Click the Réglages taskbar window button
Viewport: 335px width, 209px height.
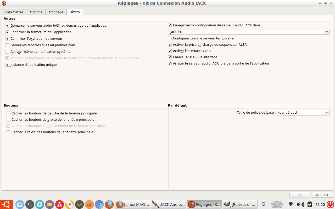204,204
